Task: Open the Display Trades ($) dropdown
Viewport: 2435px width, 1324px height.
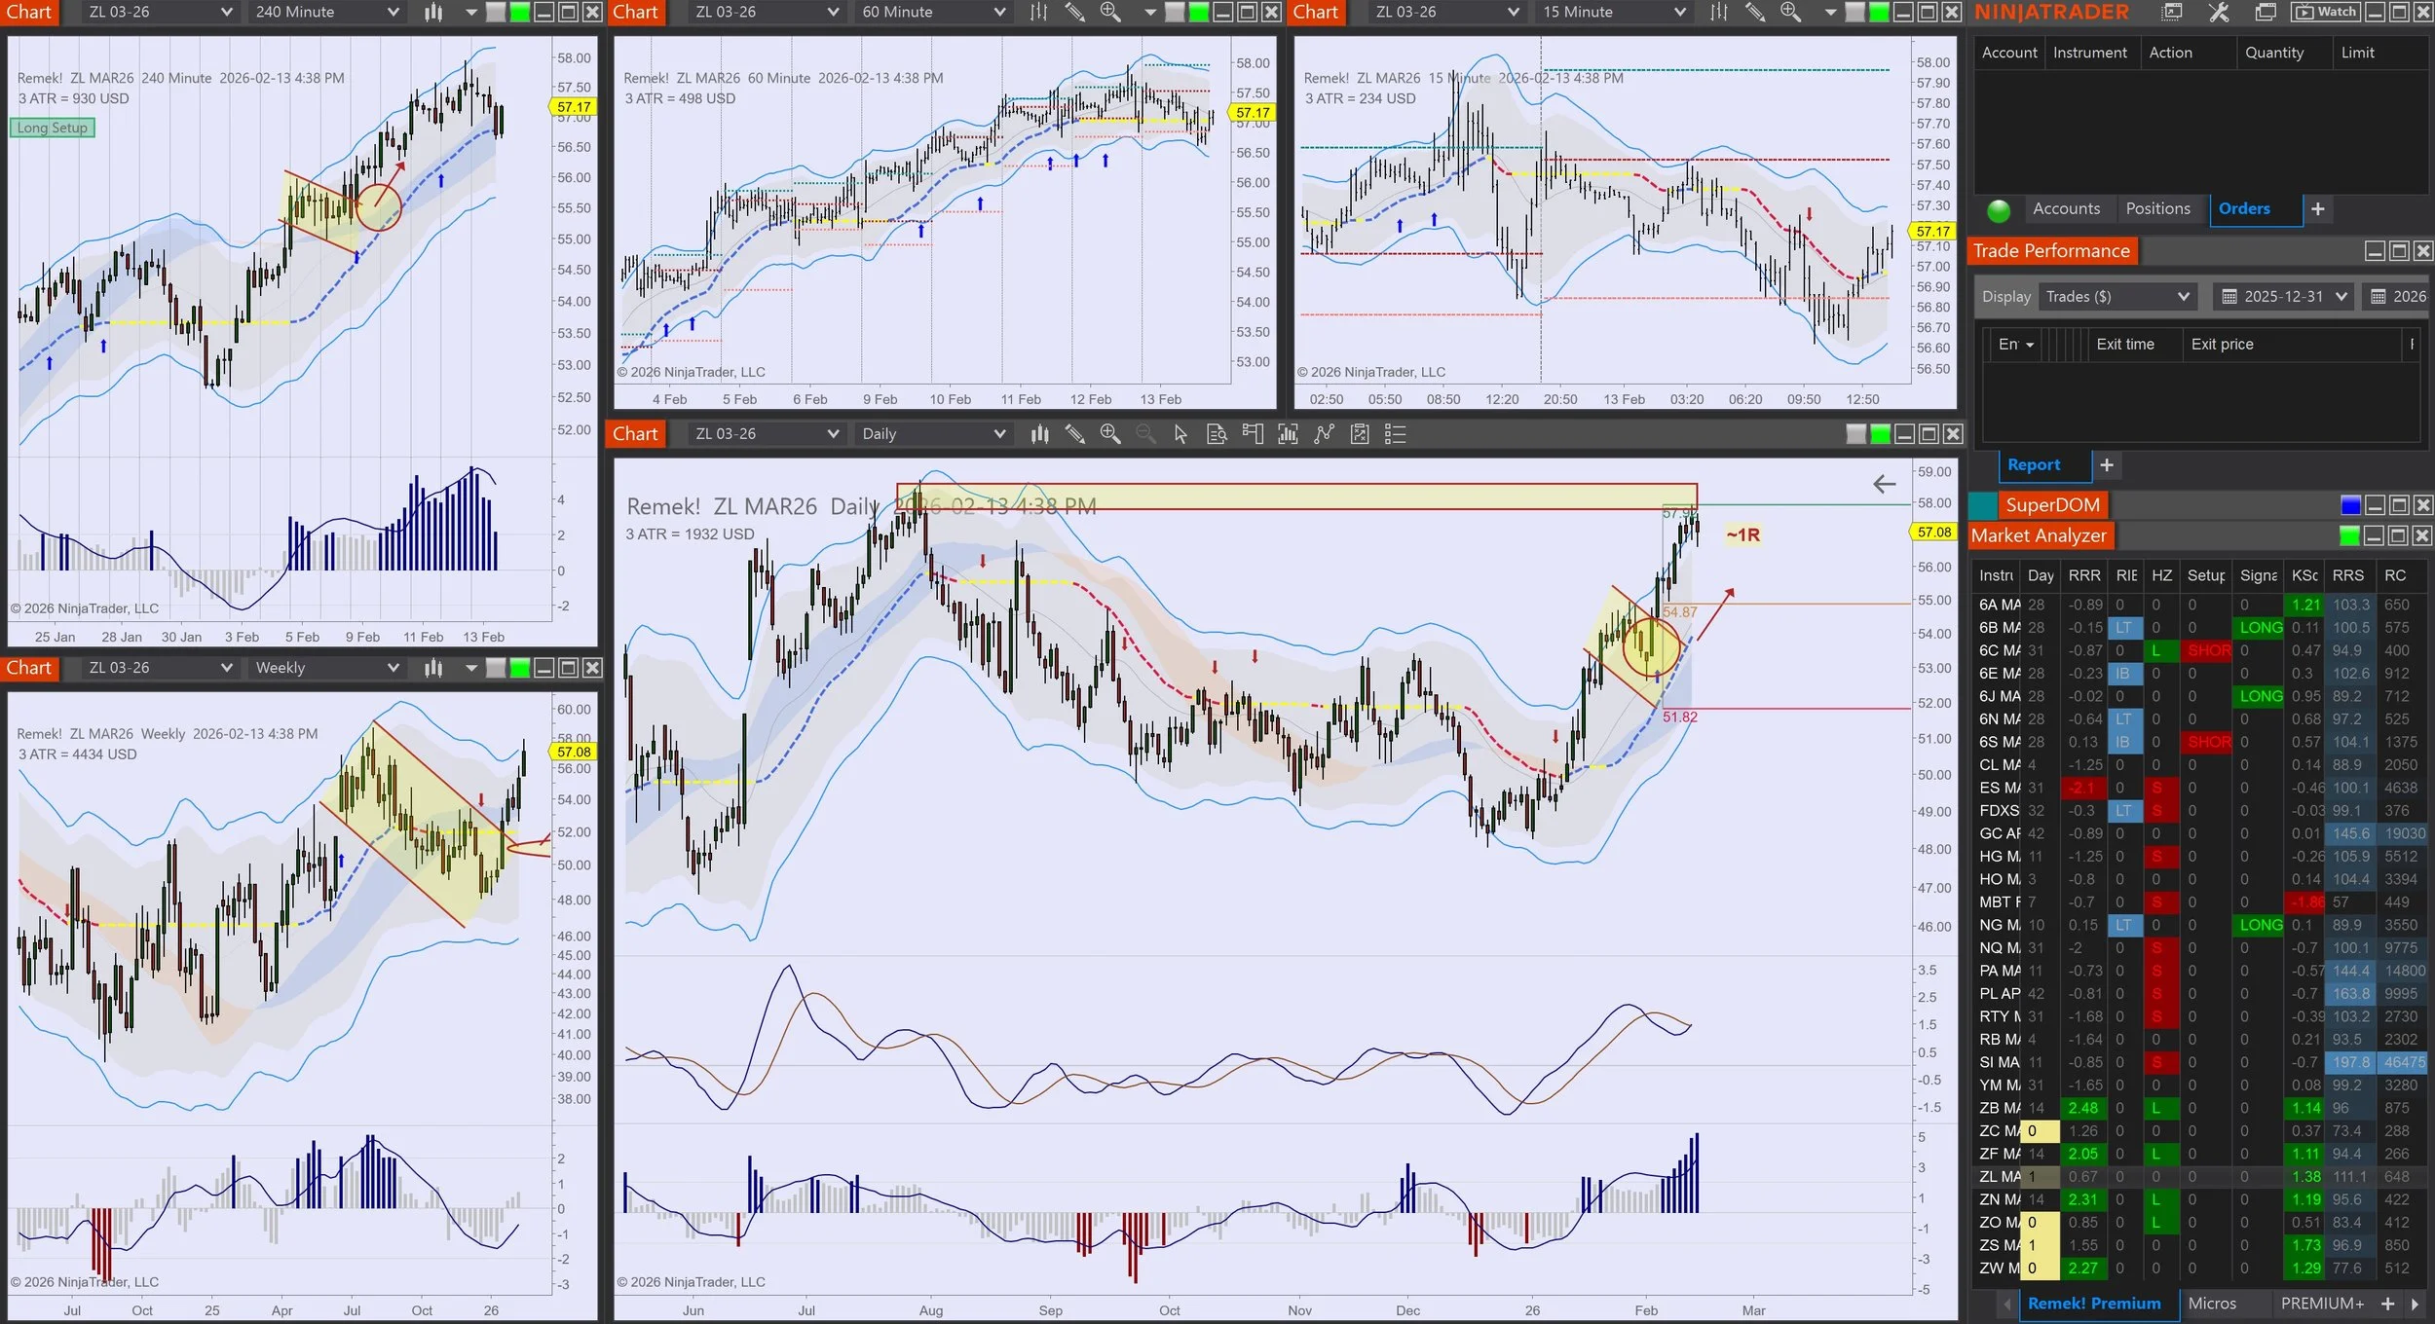Action: pyautogui.click(x=2117, y=297)
